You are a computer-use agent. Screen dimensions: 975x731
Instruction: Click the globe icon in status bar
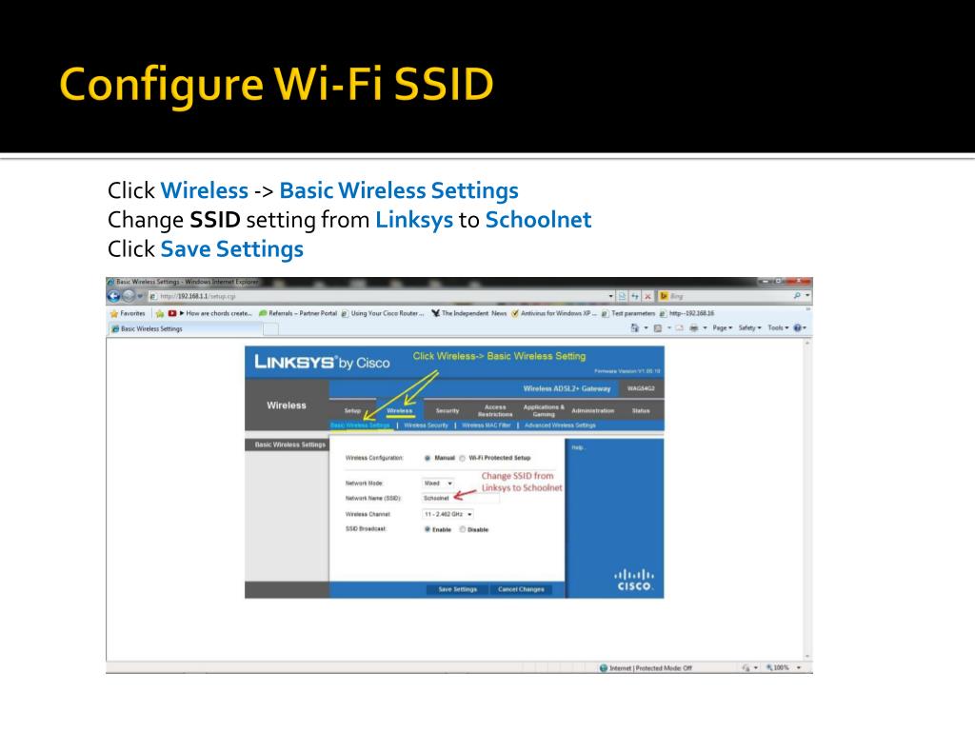pos(603,668)
